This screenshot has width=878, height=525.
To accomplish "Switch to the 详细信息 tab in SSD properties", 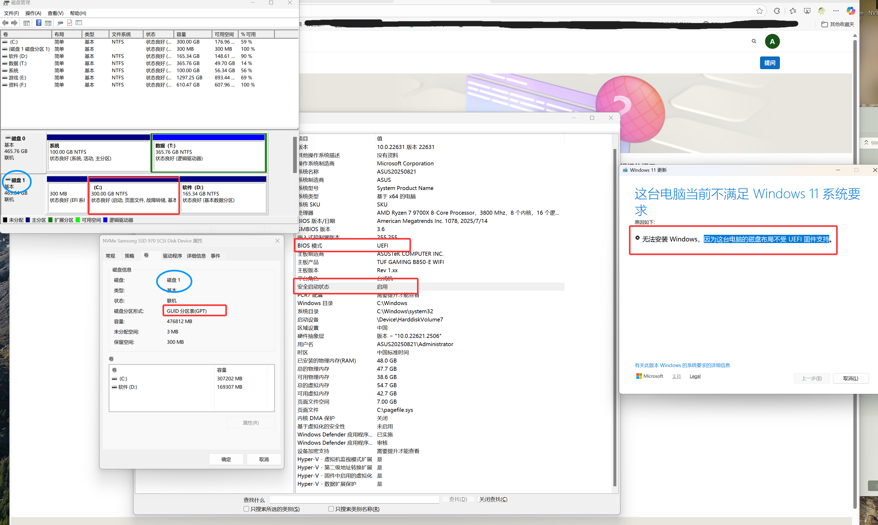I will pyautogui.click(x=196, y=256).
